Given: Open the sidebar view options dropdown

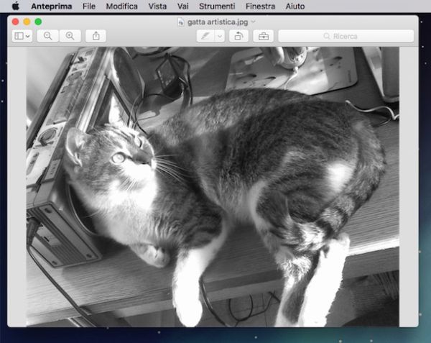Looking at the screenshot, I should (x=22, y=36).
